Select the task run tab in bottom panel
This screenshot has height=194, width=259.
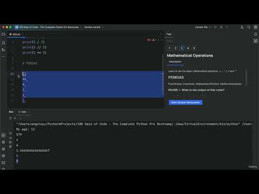[x=22, y=112]
